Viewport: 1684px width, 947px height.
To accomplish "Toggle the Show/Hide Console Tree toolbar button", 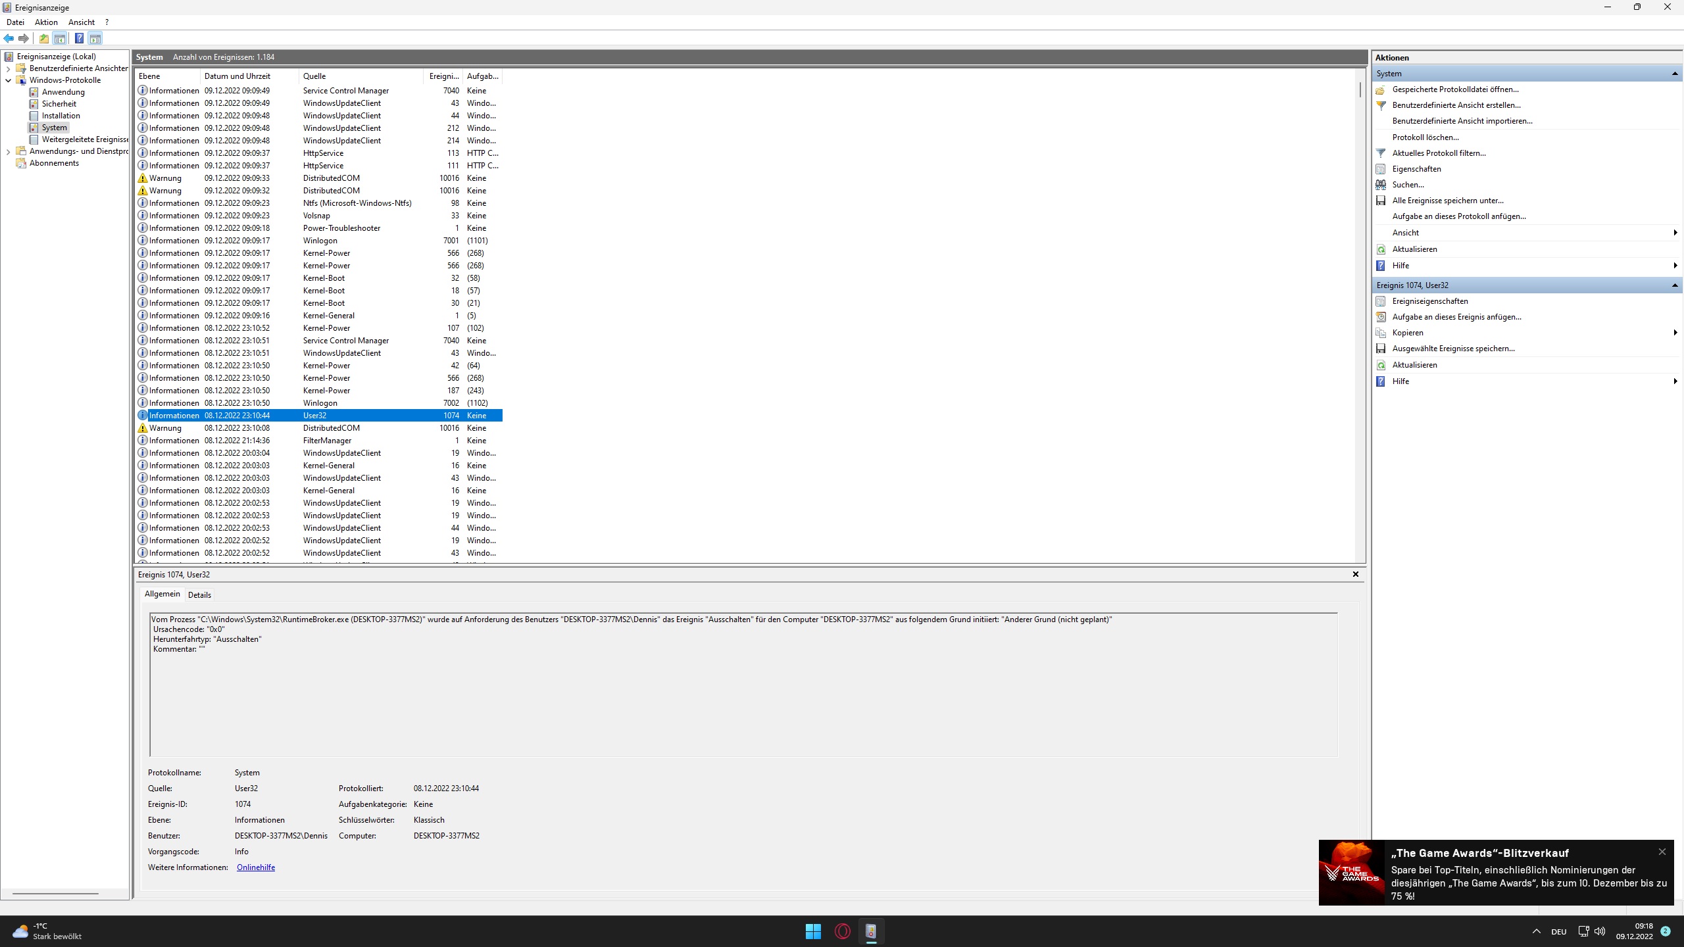I will point(60,38).
